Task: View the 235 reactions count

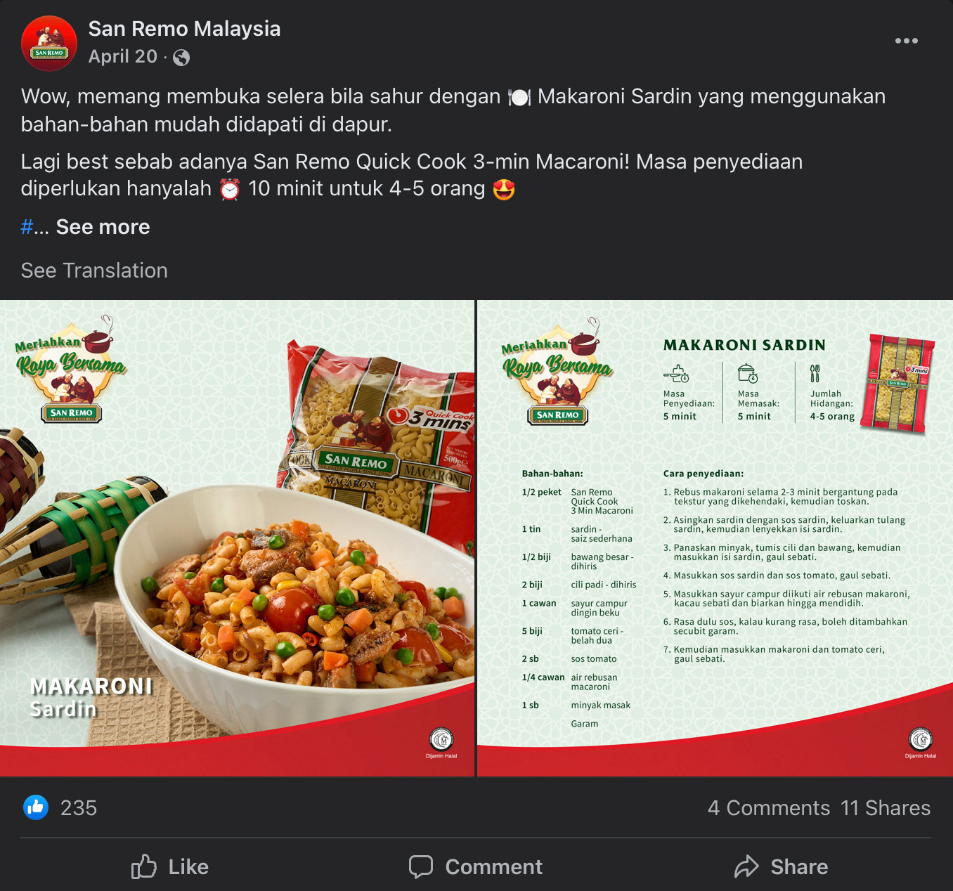Action: tap(79, 808)
